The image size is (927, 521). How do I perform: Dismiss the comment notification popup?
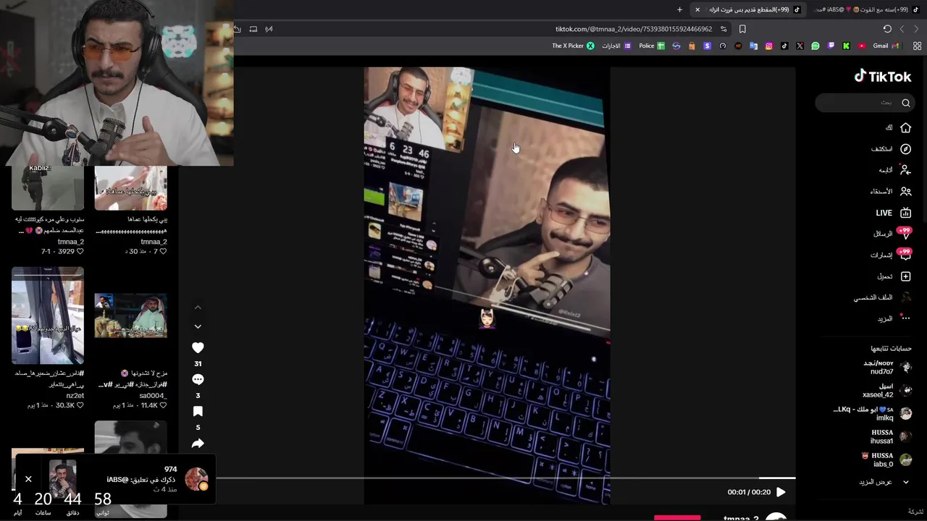(x=28, y=479)
